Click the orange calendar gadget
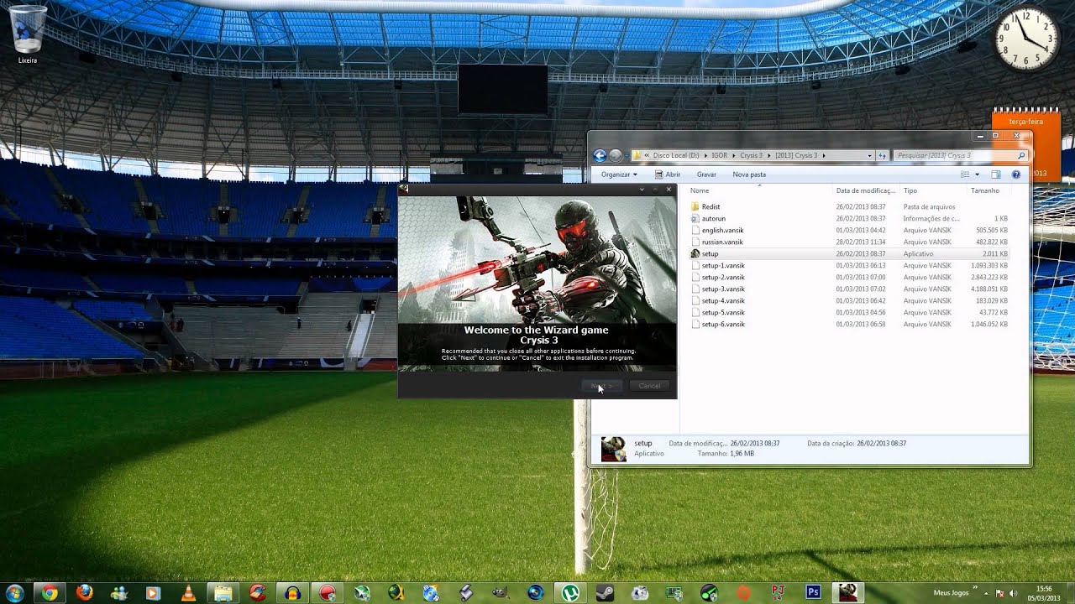This screenshot has width=1075, height=604. click(1026, 143)
